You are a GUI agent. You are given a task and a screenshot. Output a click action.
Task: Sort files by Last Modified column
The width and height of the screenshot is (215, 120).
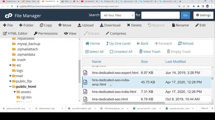[x=175, y=62]
